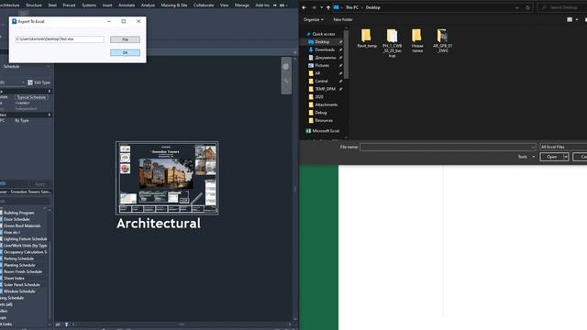587x330 pixels.
Task: Select Parking Schedule in the project browser
Action: click(x=18, y=258)
